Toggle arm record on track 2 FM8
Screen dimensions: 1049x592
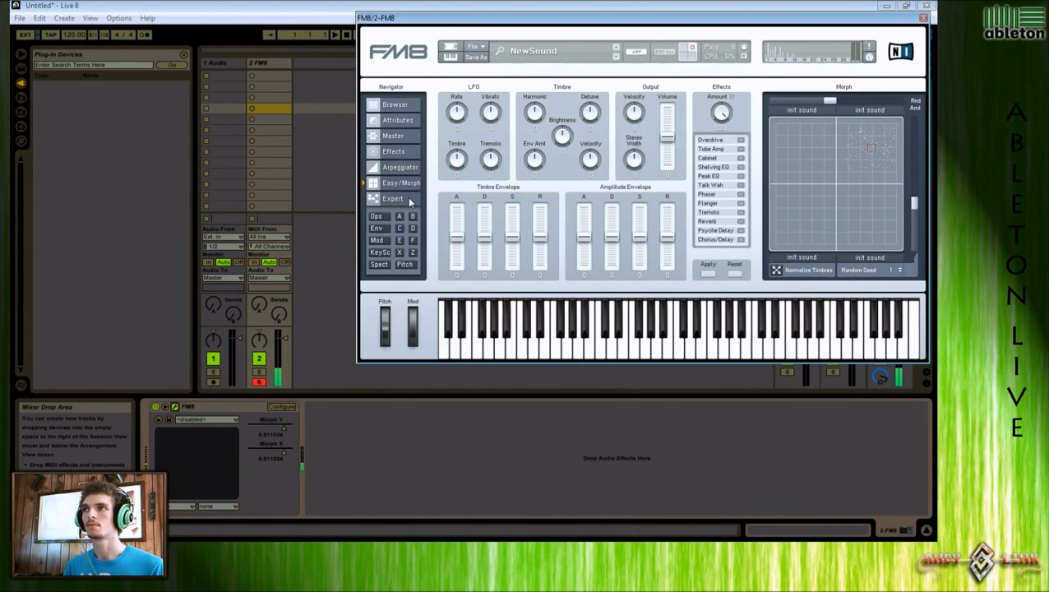(259, 382)
